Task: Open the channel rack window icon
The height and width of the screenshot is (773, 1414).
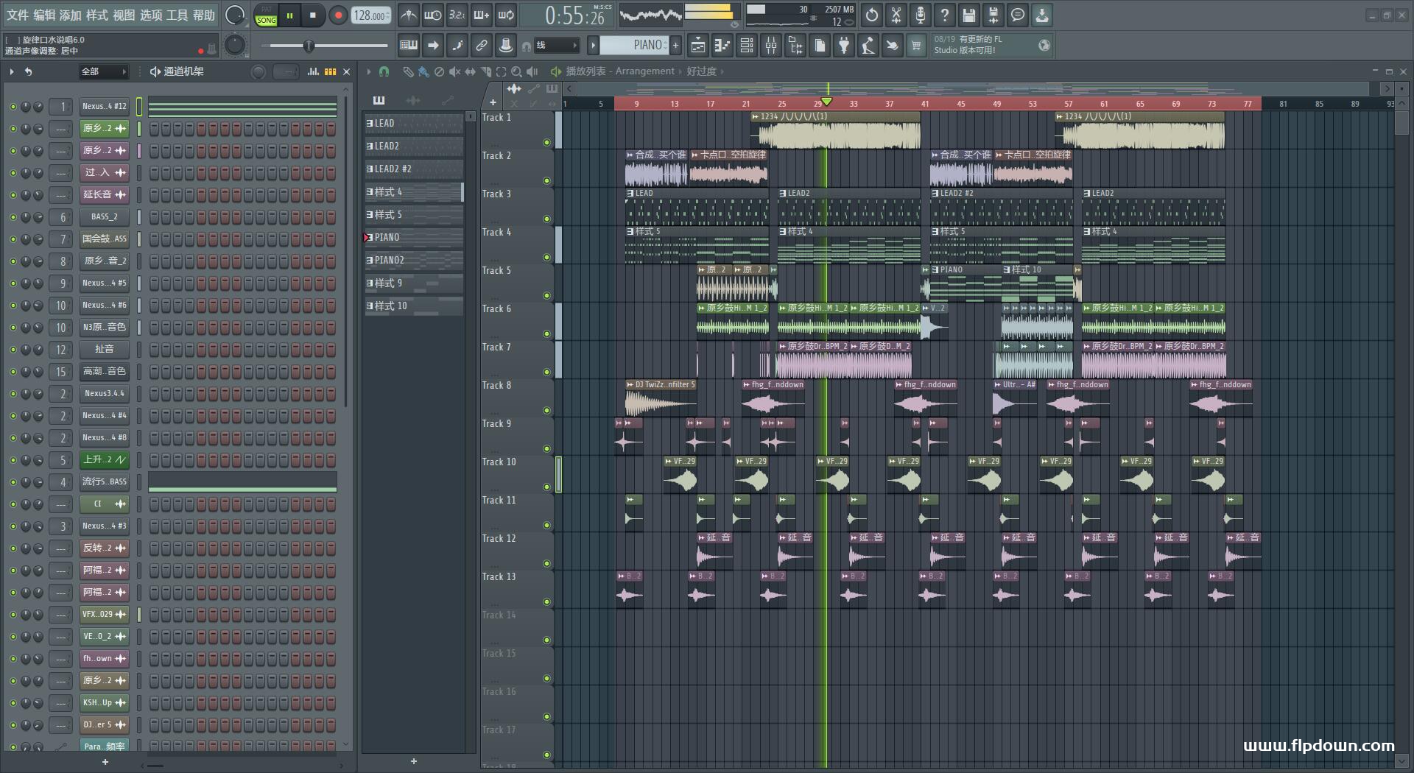Action: pos(746,46)
